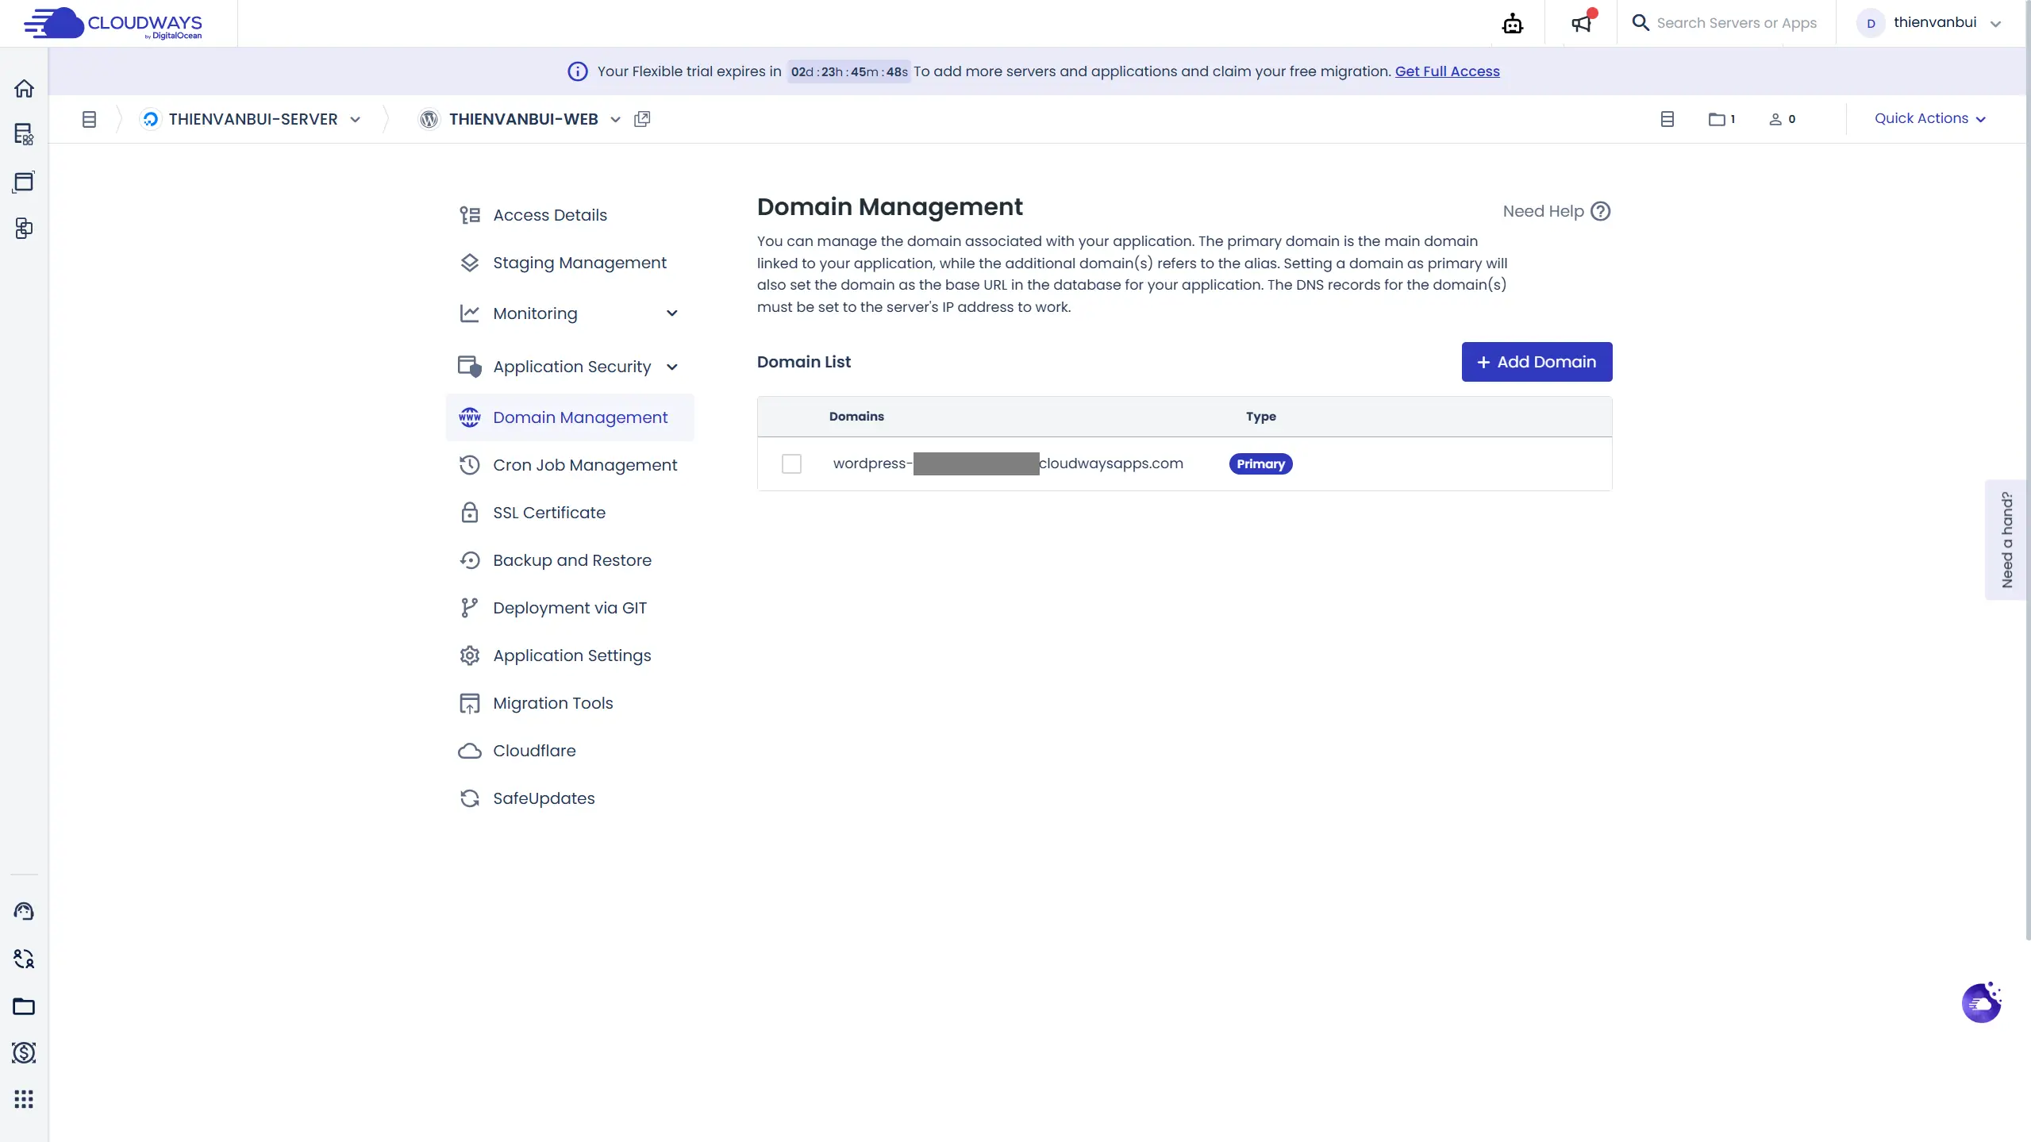Click the trial info icon in banner

click(578, 71)
